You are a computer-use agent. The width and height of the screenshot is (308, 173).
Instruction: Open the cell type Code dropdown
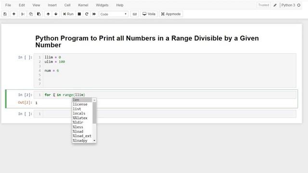[x=114, y=14]
